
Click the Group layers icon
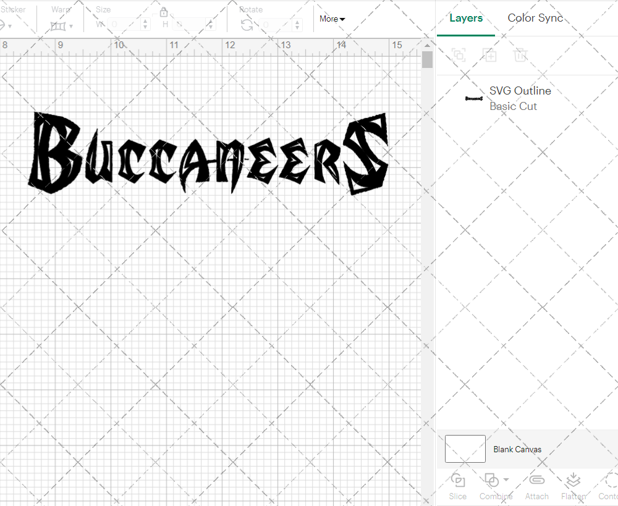coord(458,55)
